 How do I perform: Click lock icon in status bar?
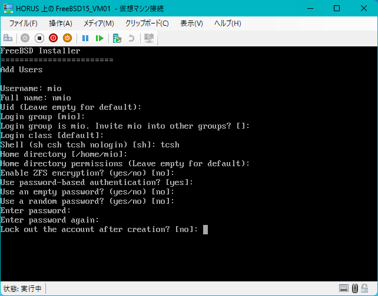point(364,288)
